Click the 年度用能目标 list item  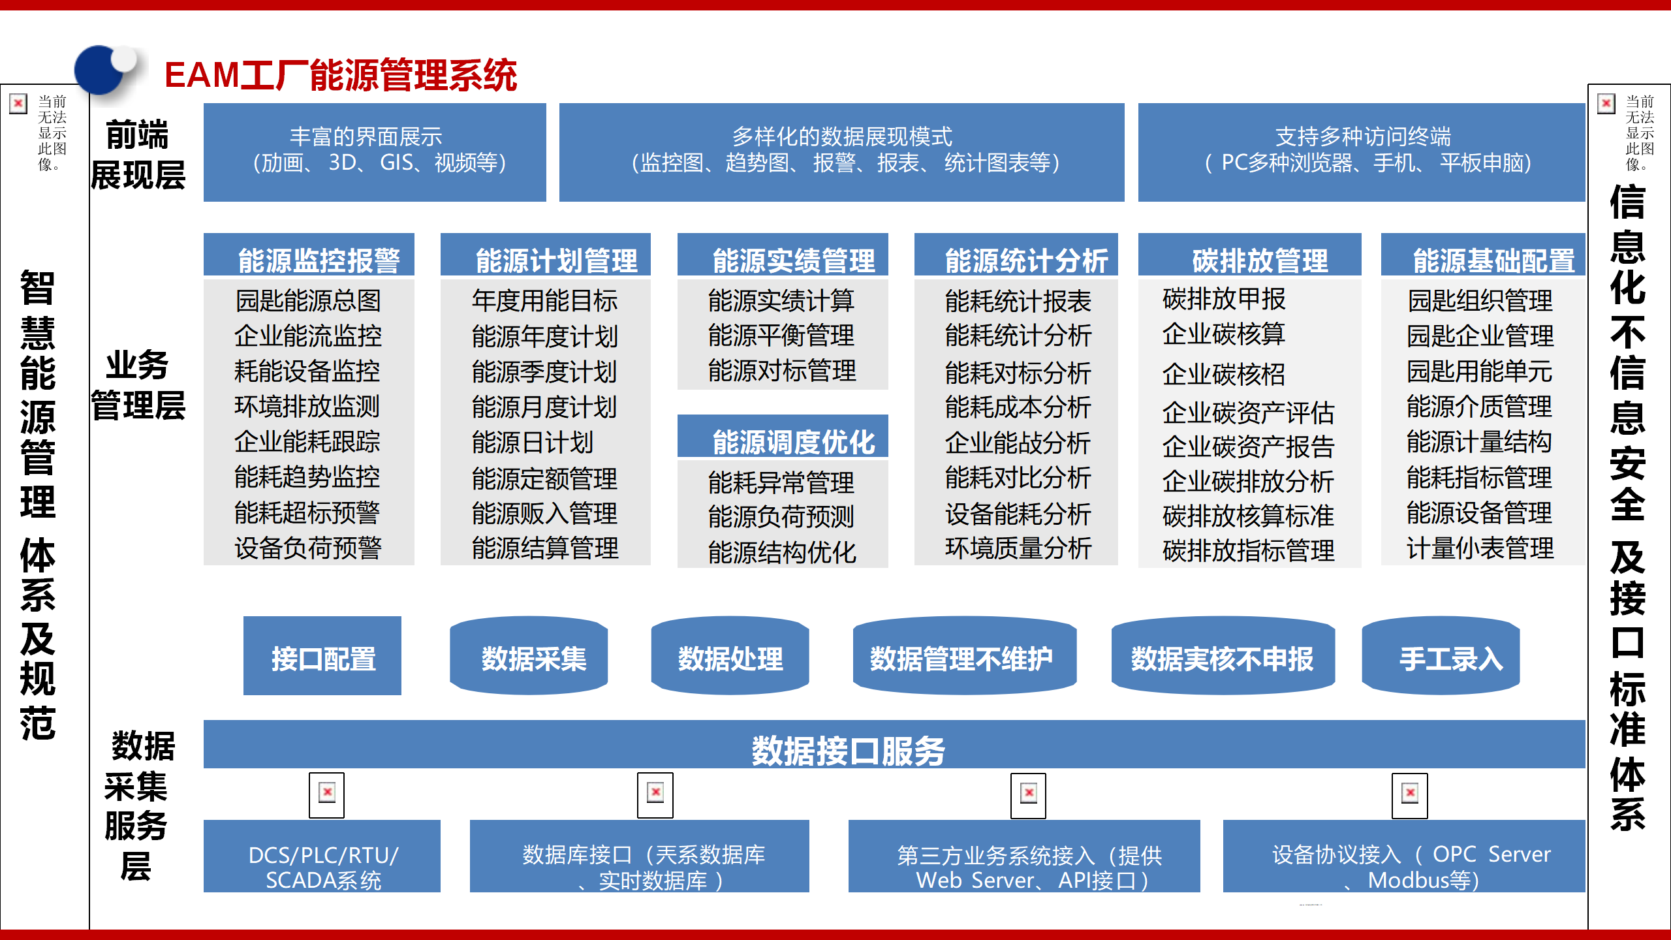(545, 301)
